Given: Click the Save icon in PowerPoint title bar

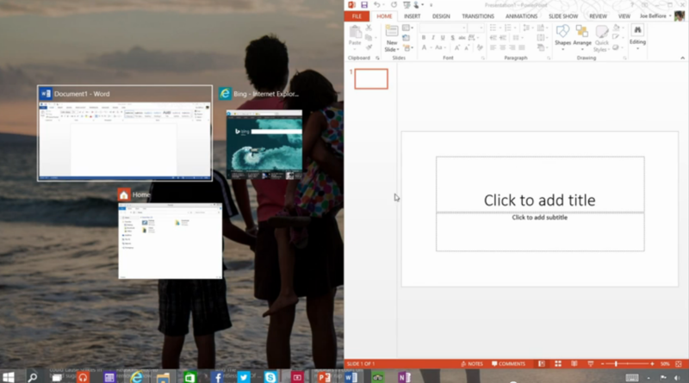Looking at the screenshot, I should pos(364,5).
